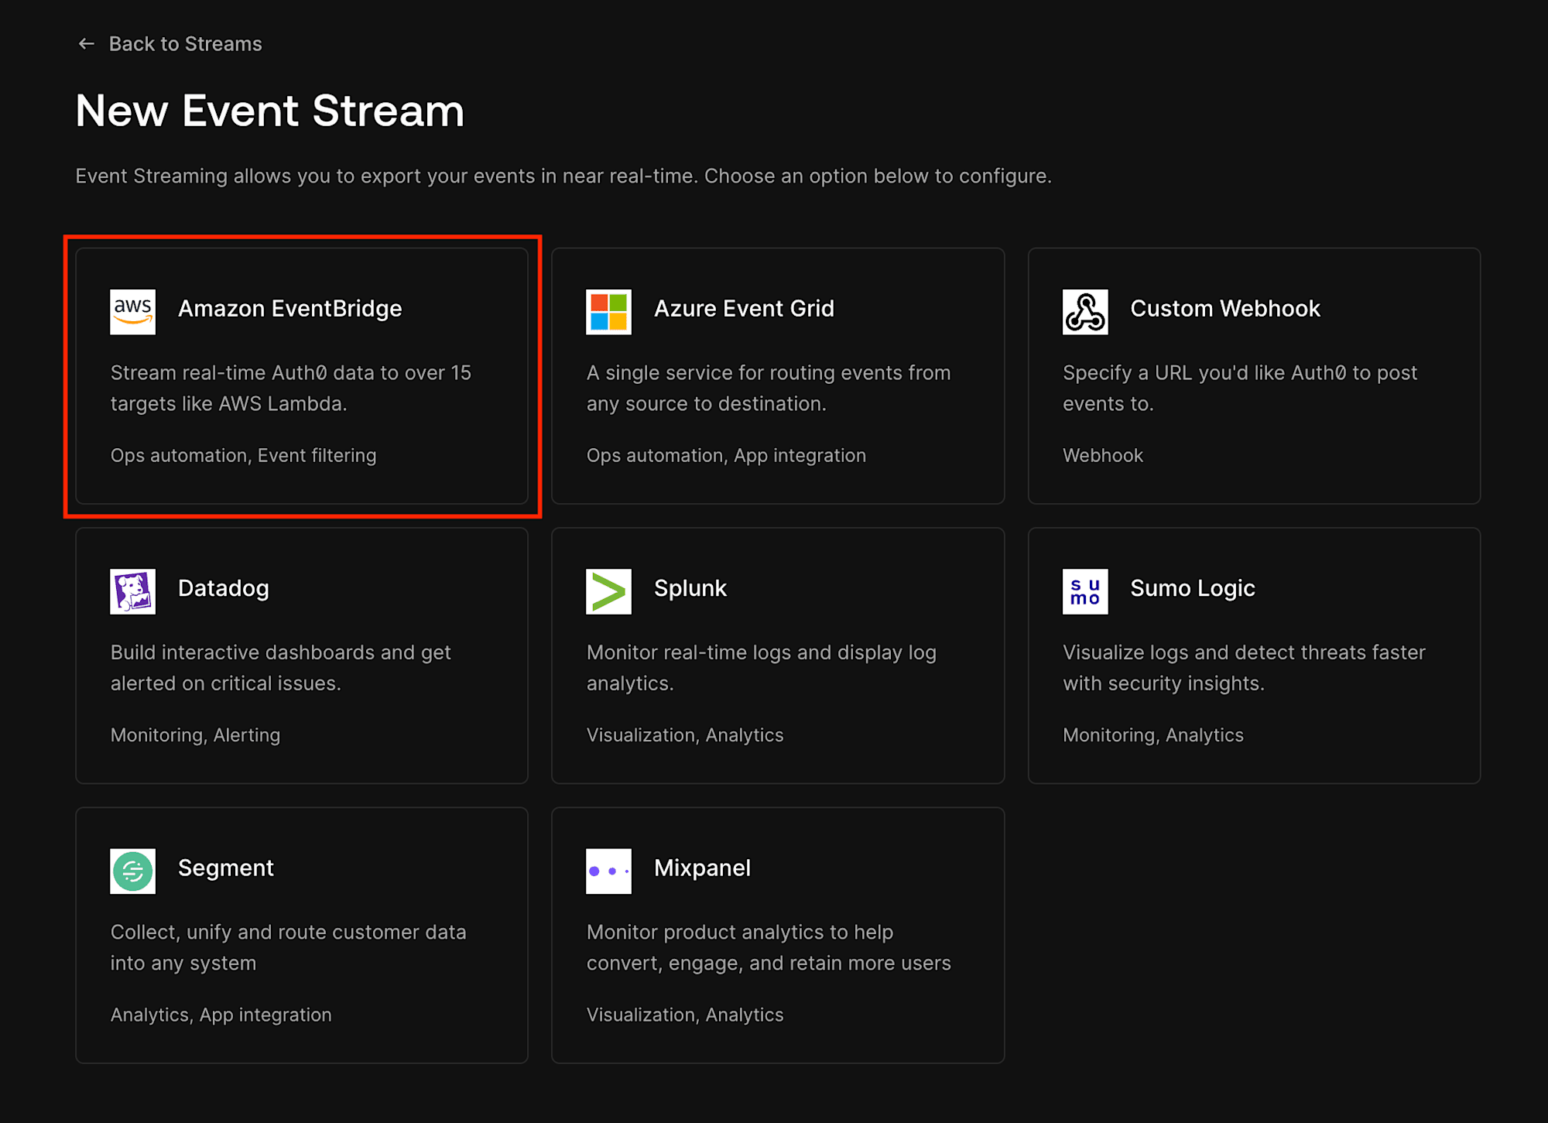Click 'Monitor product analytics' description
Viewport: 1548px width, 1123px height.
769,948
